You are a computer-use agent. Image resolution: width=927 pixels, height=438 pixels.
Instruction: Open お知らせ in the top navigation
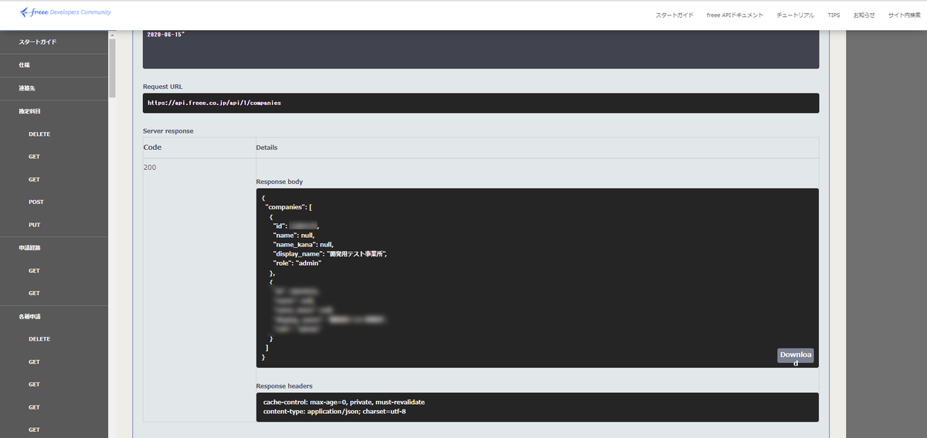pyautogui.click(x=864, y=15)
